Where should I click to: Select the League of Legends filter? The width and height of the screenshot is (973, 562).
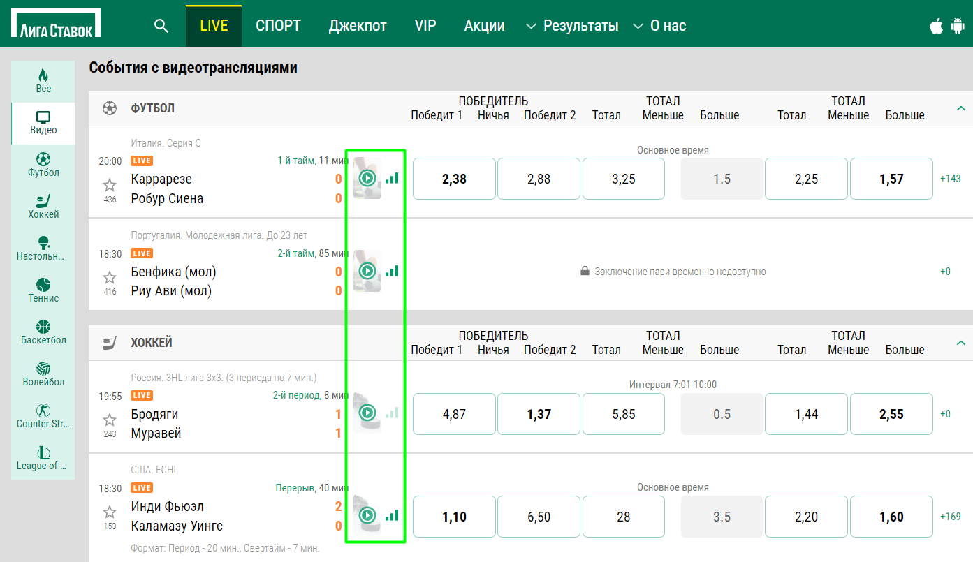click(43, 458)
